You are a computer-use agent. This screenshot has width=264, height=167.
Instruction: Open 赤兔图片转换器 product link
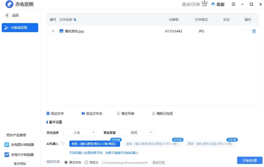pyautogui.click(x=19, y=145)
